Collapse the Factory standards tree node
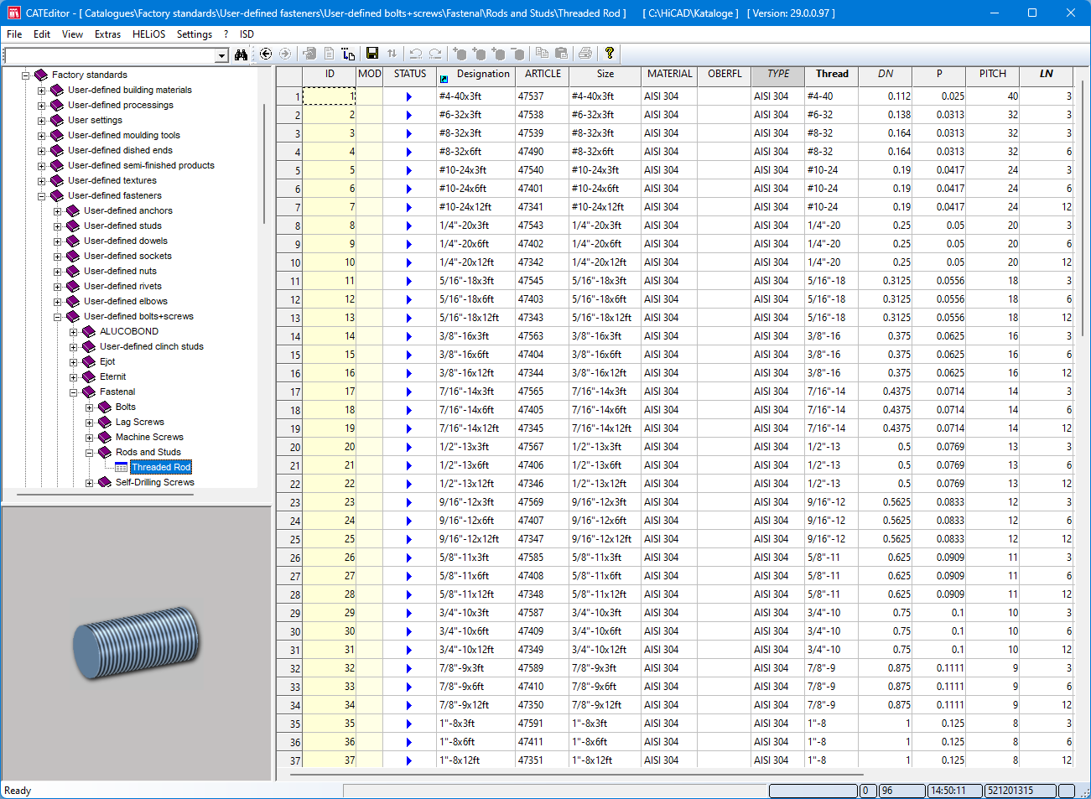The image size is (1091, 799). 25,75
